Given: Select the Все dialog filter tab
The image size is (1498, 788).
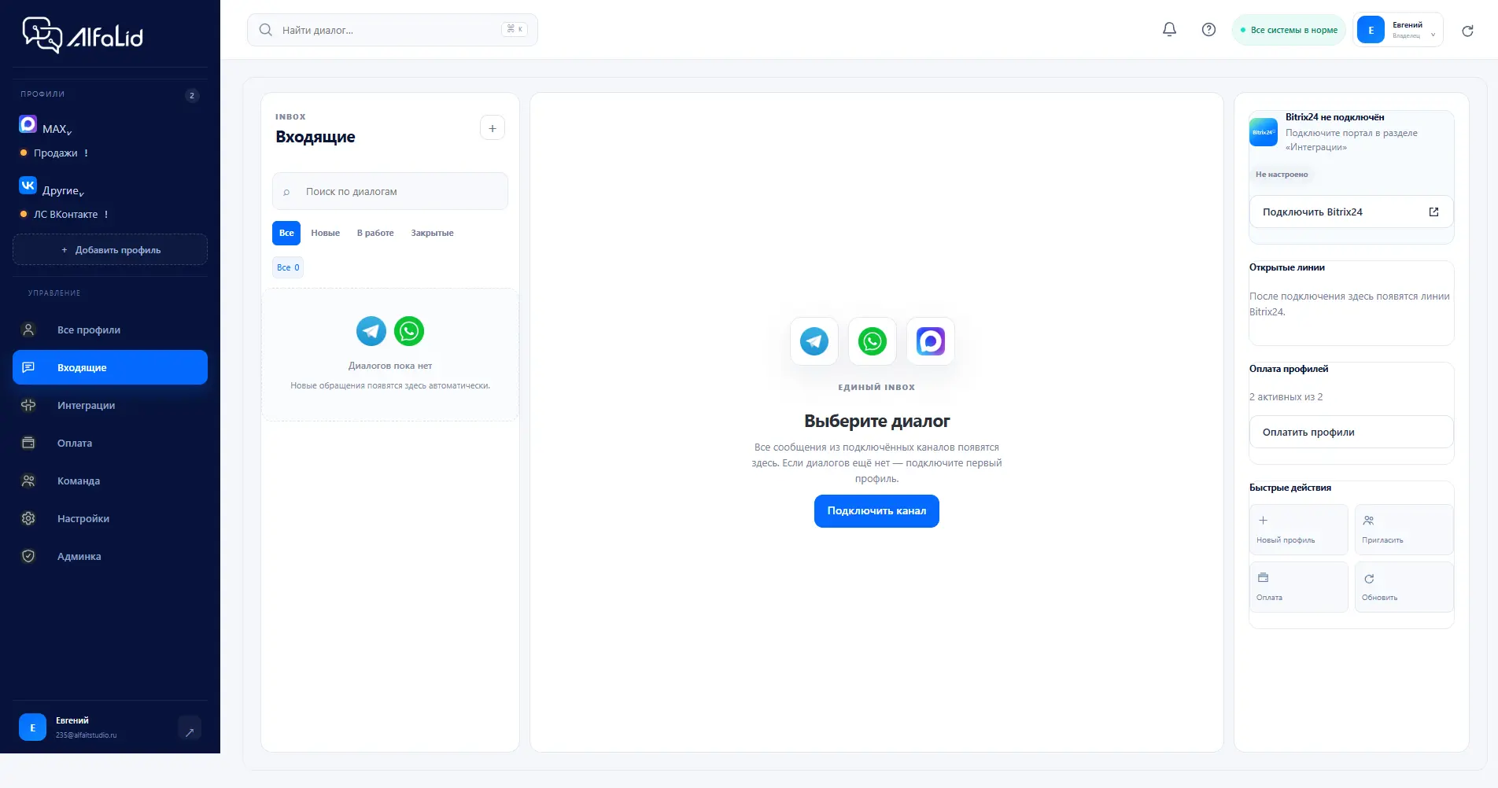Looking at the screenshot, I should click(x=286, y=233).
